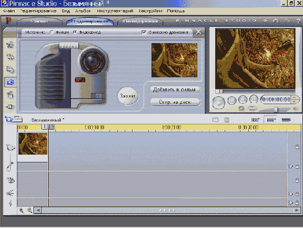Click the grabbed frame preview thumbnail
The height and width of the screenshot is (228, 303).
tap(174, 60)
